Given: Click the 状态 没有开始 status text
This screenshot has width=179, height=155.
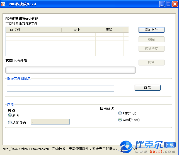Looking at the screenshot, I should 16,60.
